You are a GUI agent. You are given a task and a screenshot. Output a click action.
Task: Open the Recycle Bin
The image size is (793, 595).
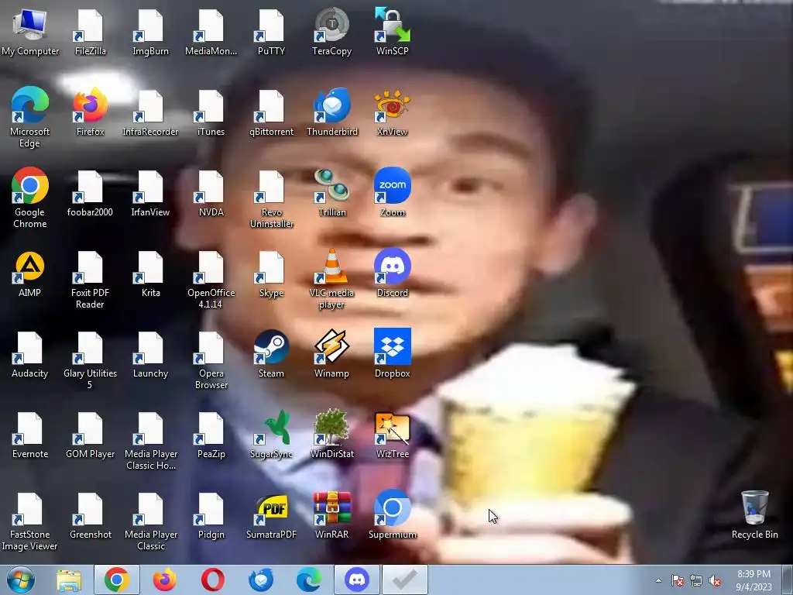[x=754, y=515]
